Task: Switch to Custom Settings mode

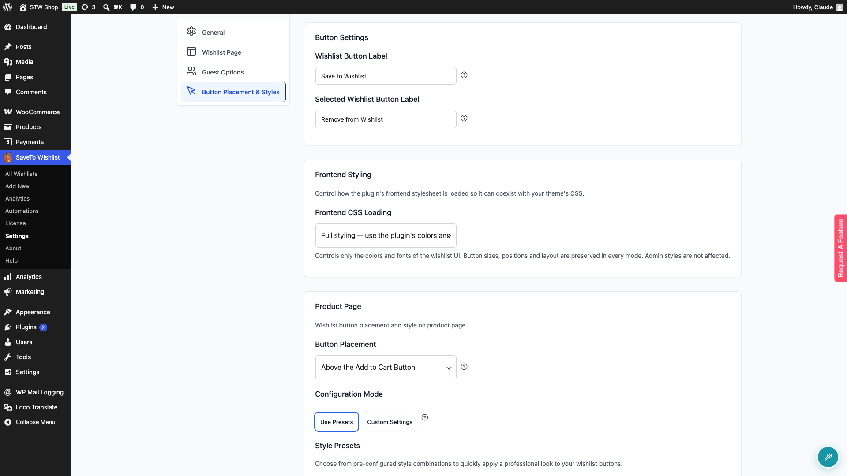Action: pyautogui.click(x=390, y=422)
